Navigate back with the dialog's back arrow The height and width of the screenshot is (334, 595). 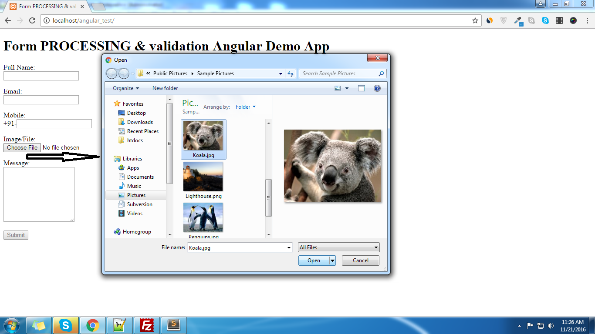tap(112, 73)
